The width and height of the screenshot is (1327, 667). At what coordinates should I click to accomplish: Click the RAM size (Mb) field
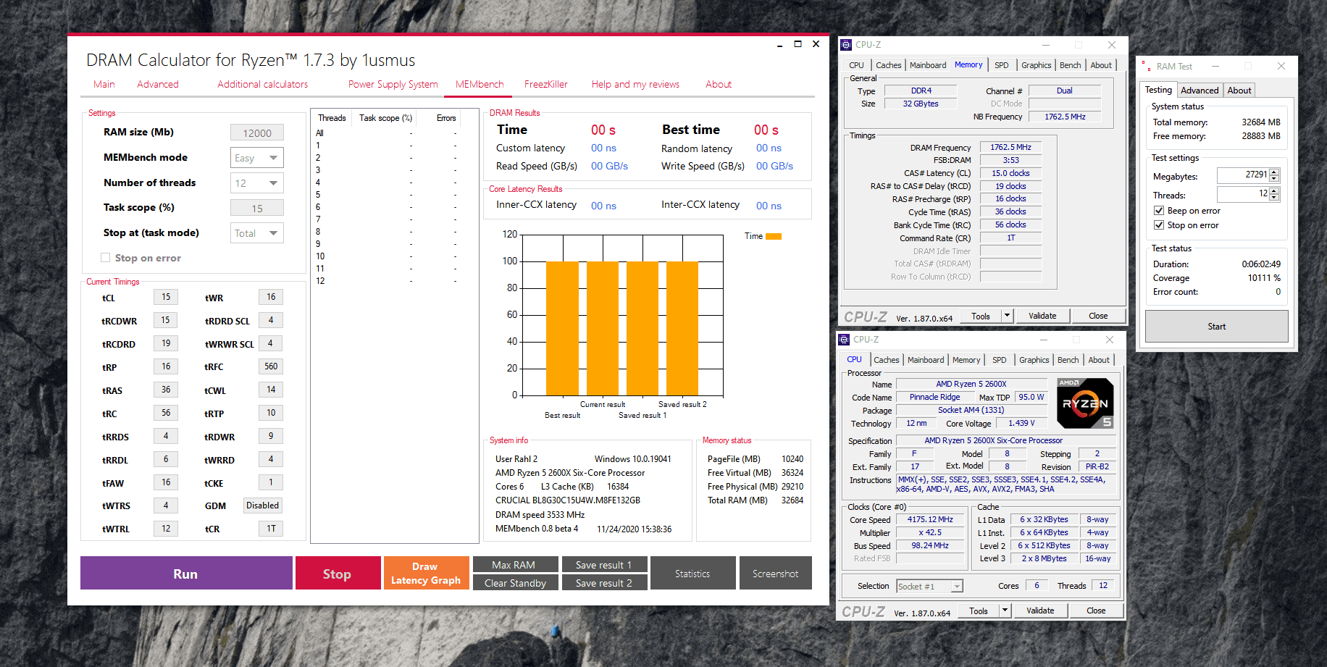coord(257,133)
